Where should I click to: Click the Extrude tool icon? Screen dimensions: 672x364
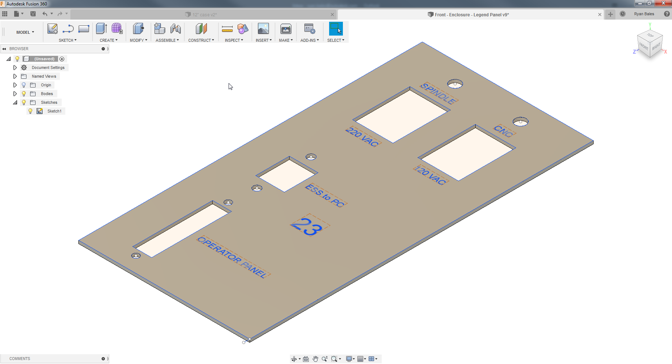[x=101, y=29]
